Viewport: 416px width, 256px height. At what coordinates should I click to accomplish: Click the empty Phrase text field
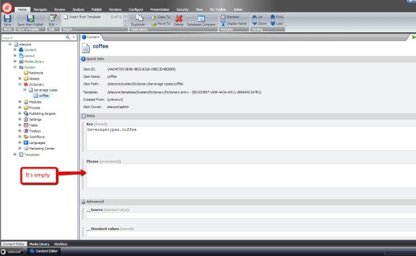tap(251, 176)
